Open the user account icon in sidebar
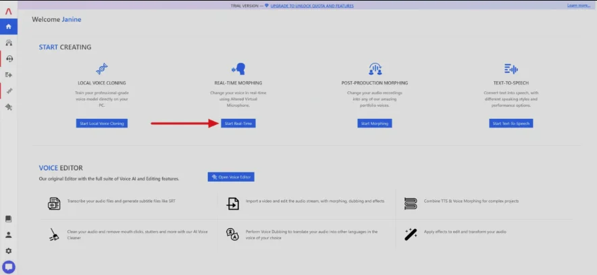The width and height of the screenshot is (597, 275). coord(8,235)
